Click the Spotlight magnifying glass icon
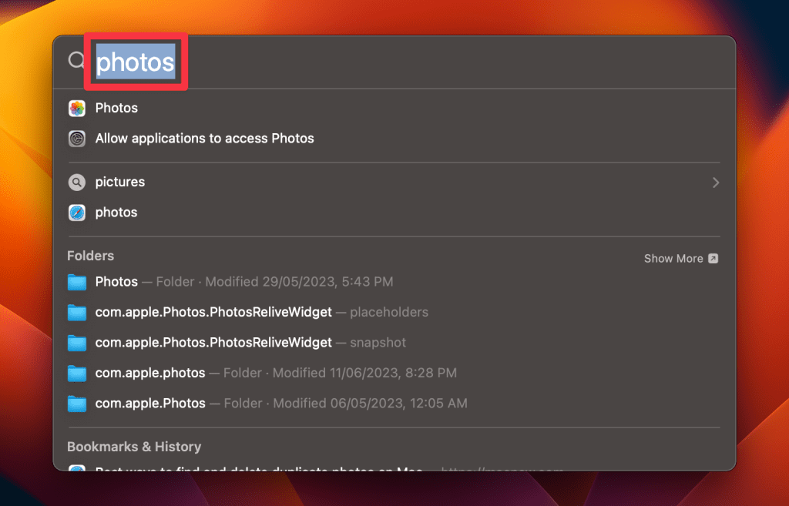The image size is (789, 506). [x=76, y=60]
